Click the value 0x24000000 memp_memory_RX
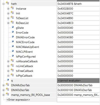Screen dimensions: 100x105 point(78,95)
